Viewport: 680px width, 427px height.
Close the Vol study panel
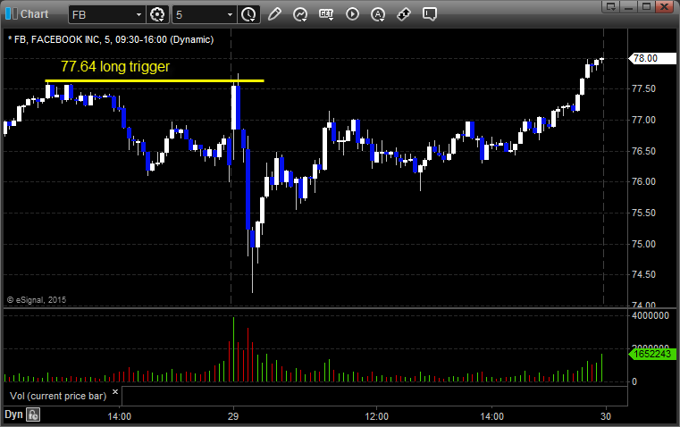pos(115,392)
